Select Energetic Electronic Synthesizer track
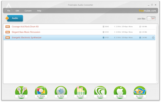The image size is (161, 102). point(79,37)
